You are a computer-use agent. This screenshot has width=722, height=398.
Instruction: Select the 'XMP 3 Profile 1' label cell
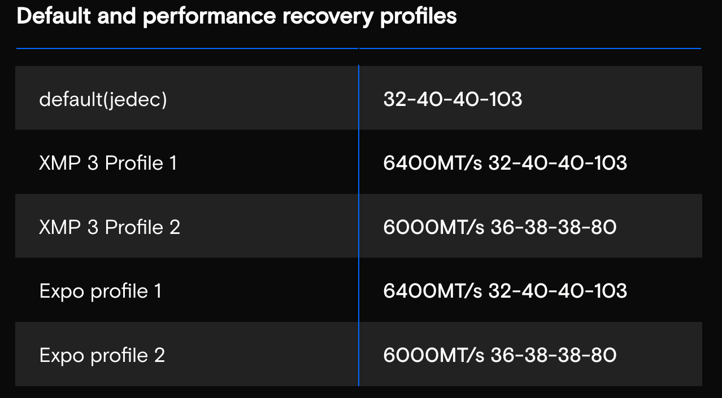coord(108,163)
